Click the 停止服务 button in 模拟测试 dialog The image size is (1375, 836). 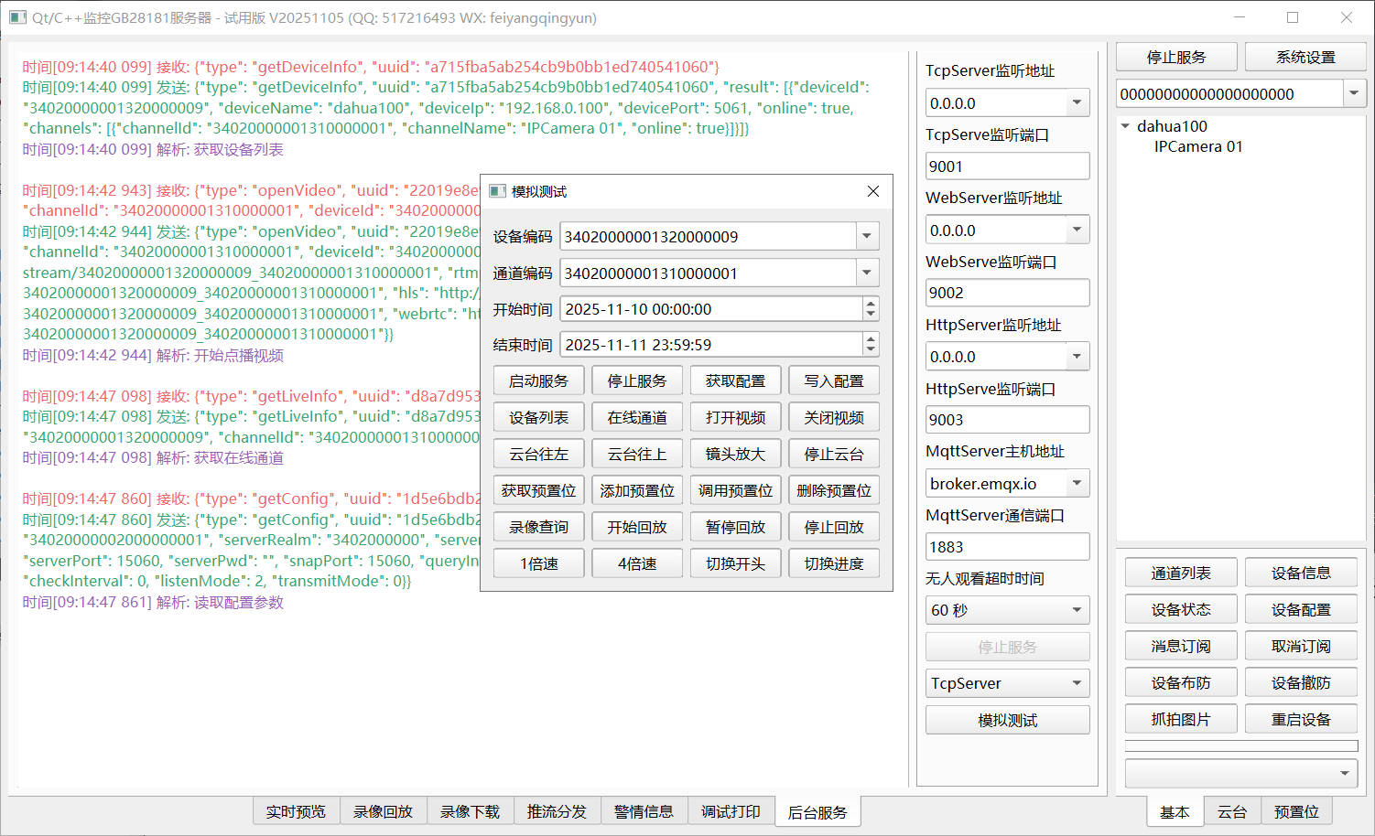(x=637, y=380)
